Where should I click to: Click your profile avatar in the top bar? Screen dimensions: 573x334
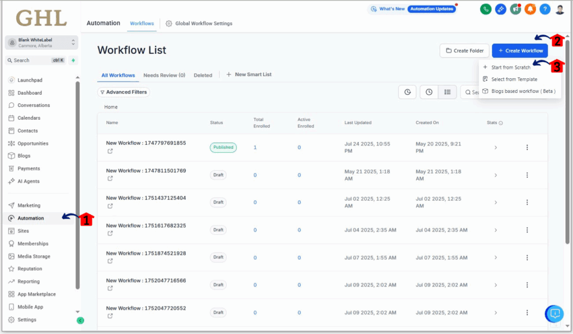tap(561, 9)
